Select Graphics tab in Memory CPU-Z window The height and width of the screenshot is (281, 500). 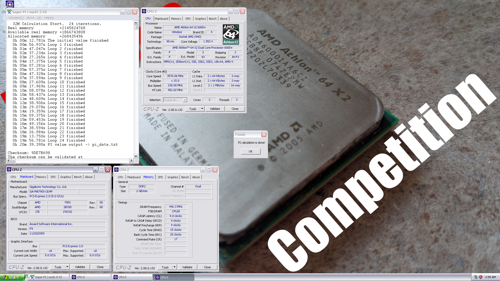pos(173,177)
